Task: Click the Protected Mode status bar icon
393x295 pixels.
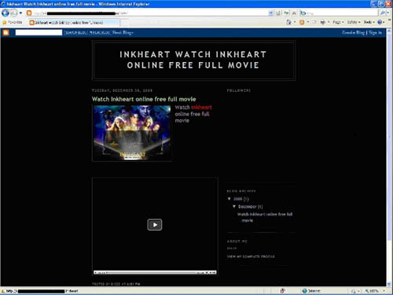Action: tap(354, 291)
